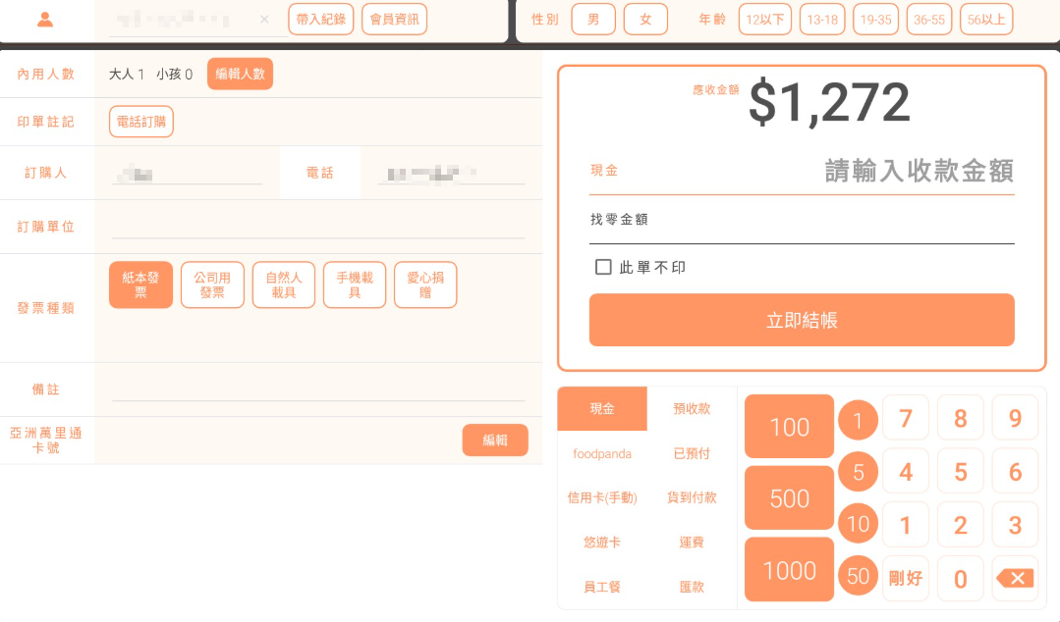
Task: Tap the round 5 dollar coin button
Action: tap(858, 473)
